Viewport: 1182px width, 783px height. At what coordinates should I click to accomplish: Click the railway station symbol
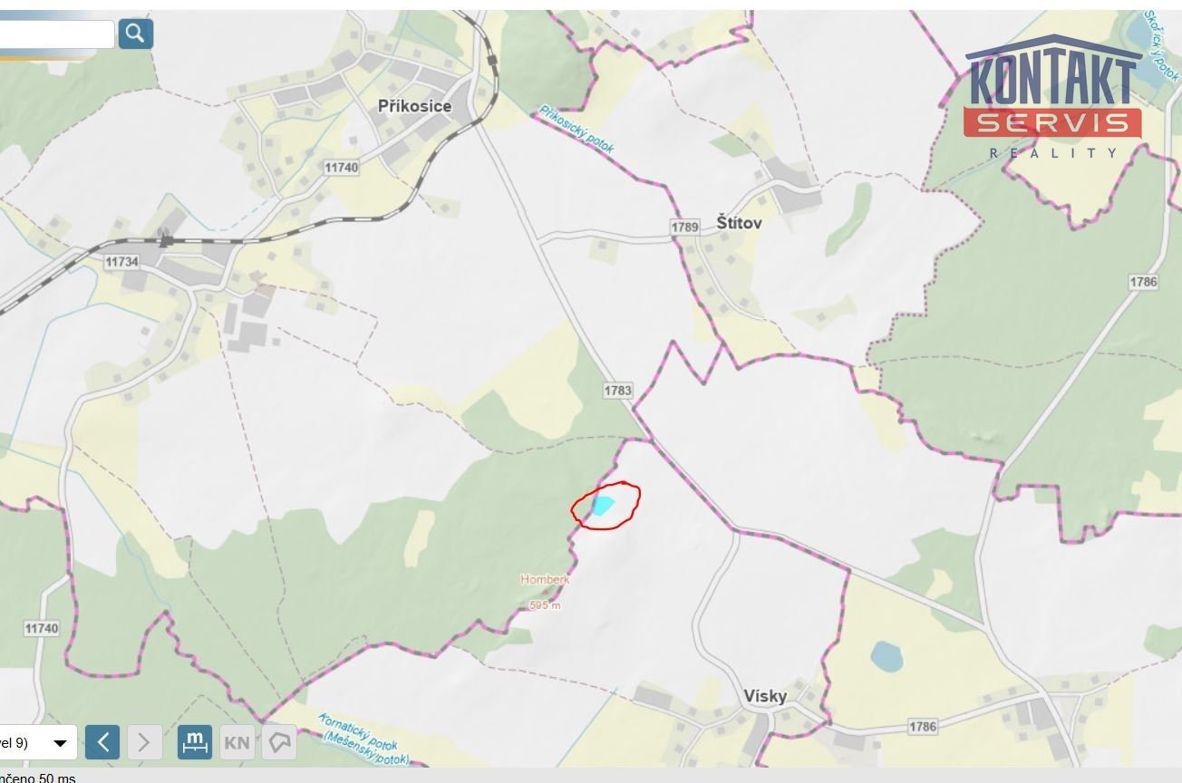(x=165, y=237)
